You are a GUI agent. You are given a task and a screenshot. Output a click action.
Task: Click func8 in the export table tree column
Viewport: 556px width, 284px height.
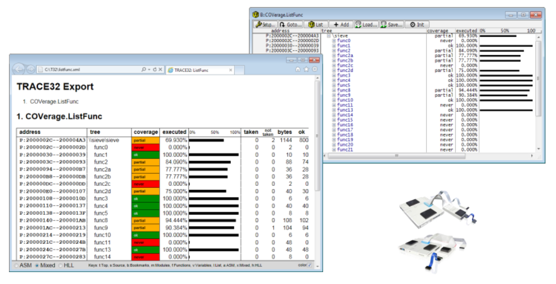pos(101,220)
